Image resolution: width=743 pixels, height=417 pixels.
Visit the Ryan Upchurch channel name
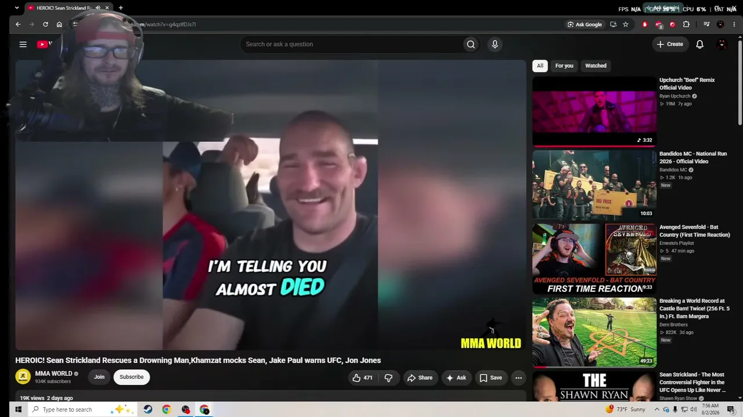675,96
